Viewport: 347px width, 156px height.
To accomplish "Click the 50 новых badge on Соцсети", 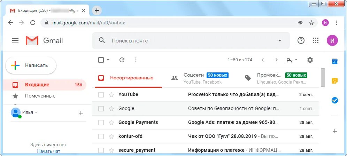I will (217, 75).
